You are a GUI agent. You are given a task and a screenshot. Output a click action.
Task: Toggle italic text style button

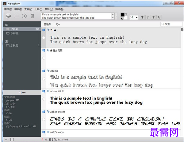coord(148,17)
